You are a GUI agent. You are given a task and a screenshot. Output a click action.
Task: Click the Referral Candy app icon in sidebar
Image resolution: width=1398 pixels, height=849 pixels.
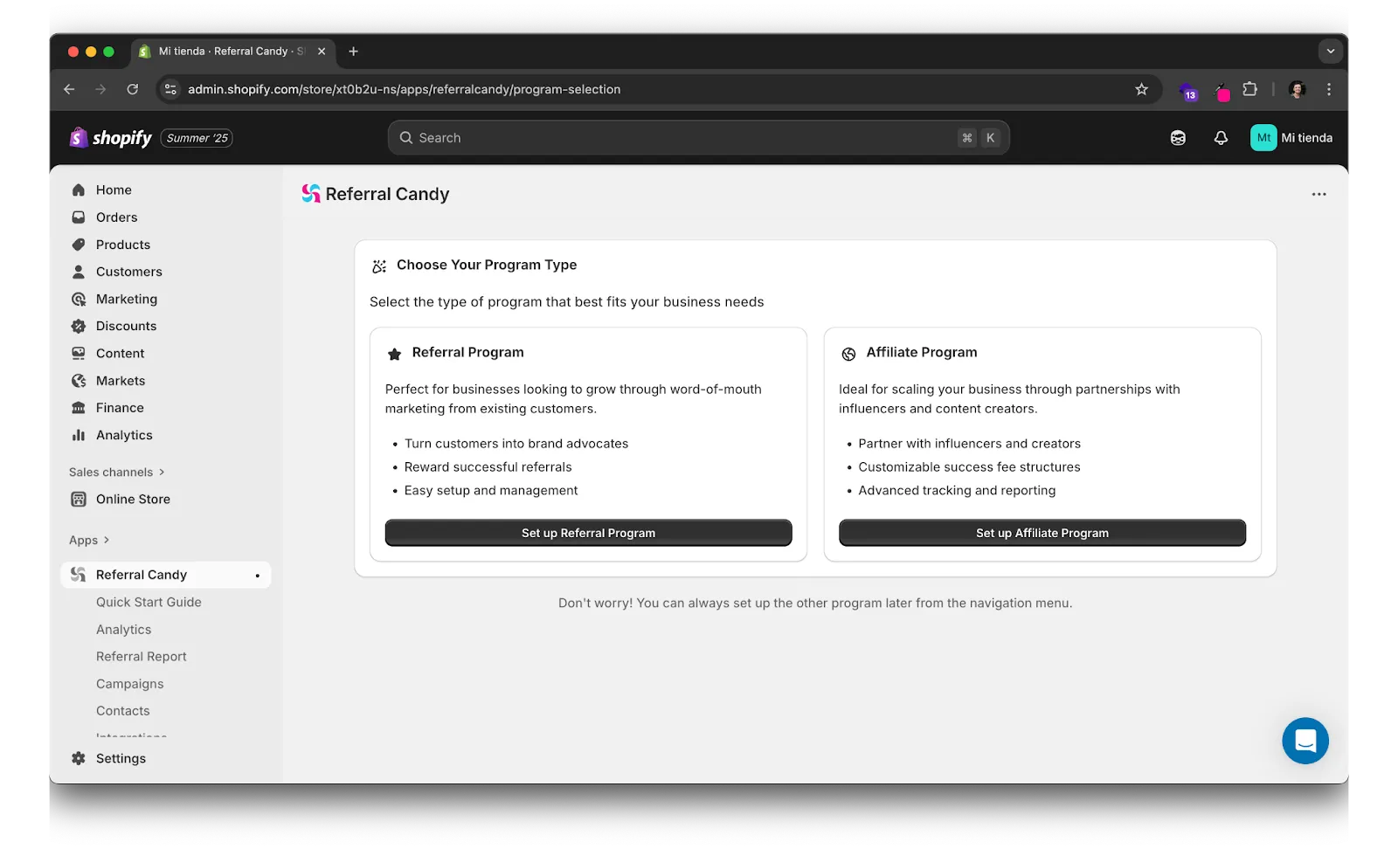click(76, 574)
